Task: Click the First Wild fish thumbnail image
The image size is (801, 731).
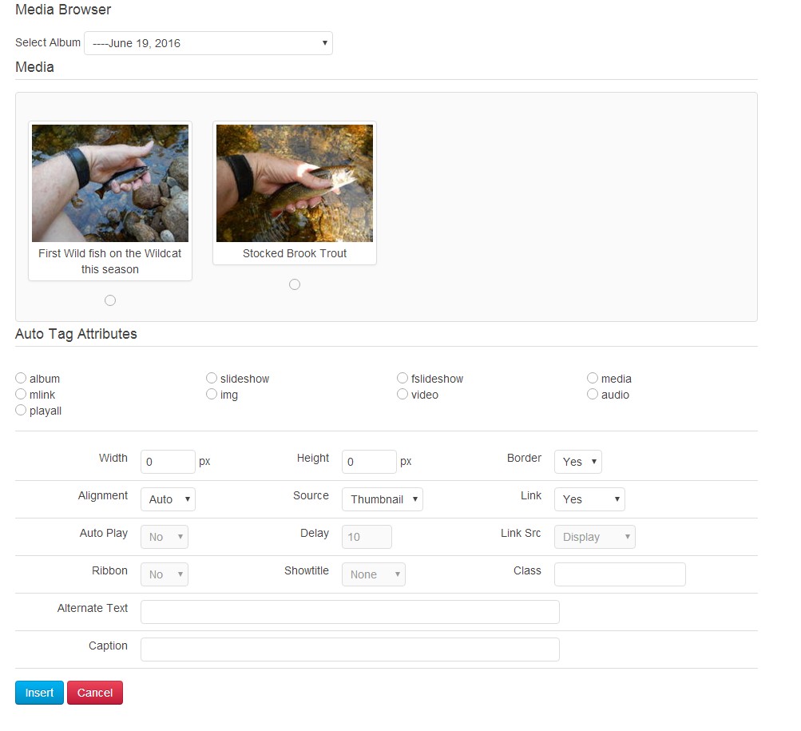Action: 110,183
